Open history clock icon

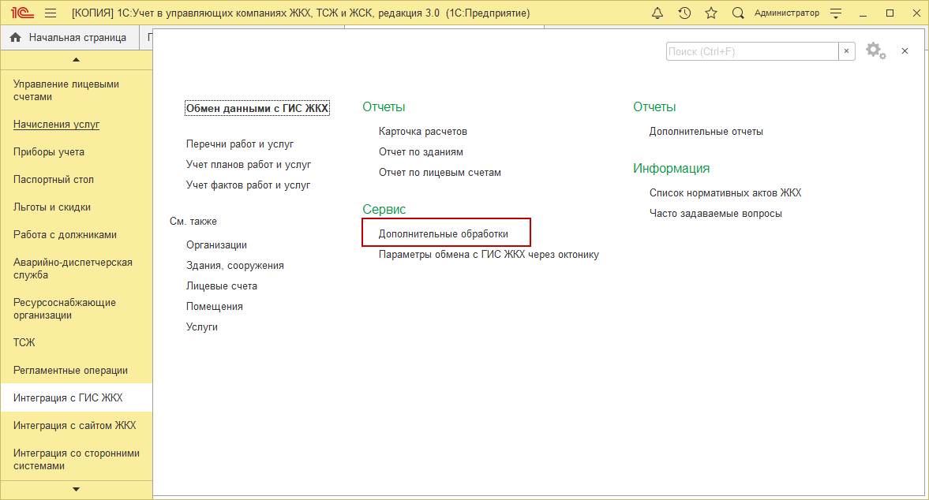pos(684,13)
